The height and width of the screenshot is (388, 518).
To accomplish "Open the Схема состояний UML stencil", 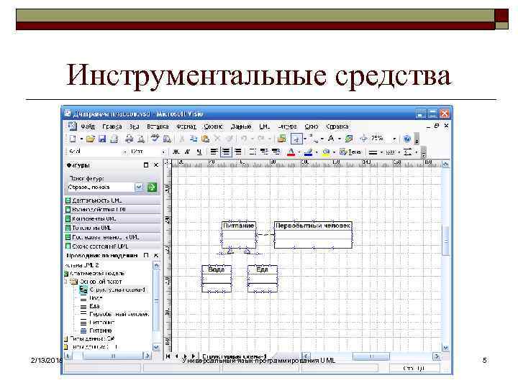I will (x=112, y=246).
